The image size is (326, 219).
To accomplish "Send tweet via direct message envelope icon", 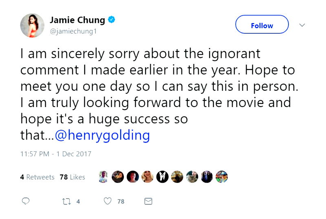I will pos(148,201).
